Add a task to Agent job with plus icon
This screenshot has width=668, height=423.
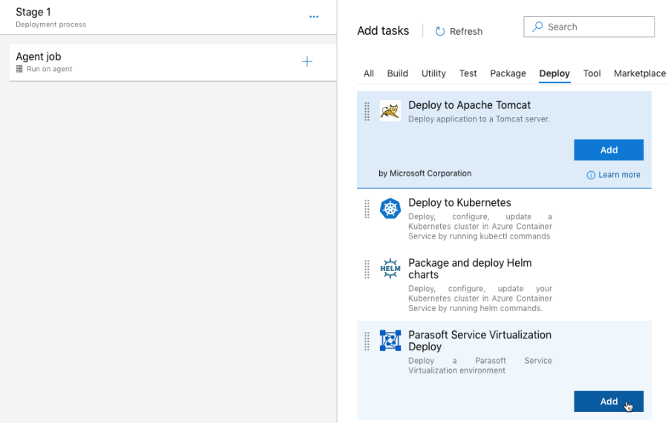click(307, 61)
